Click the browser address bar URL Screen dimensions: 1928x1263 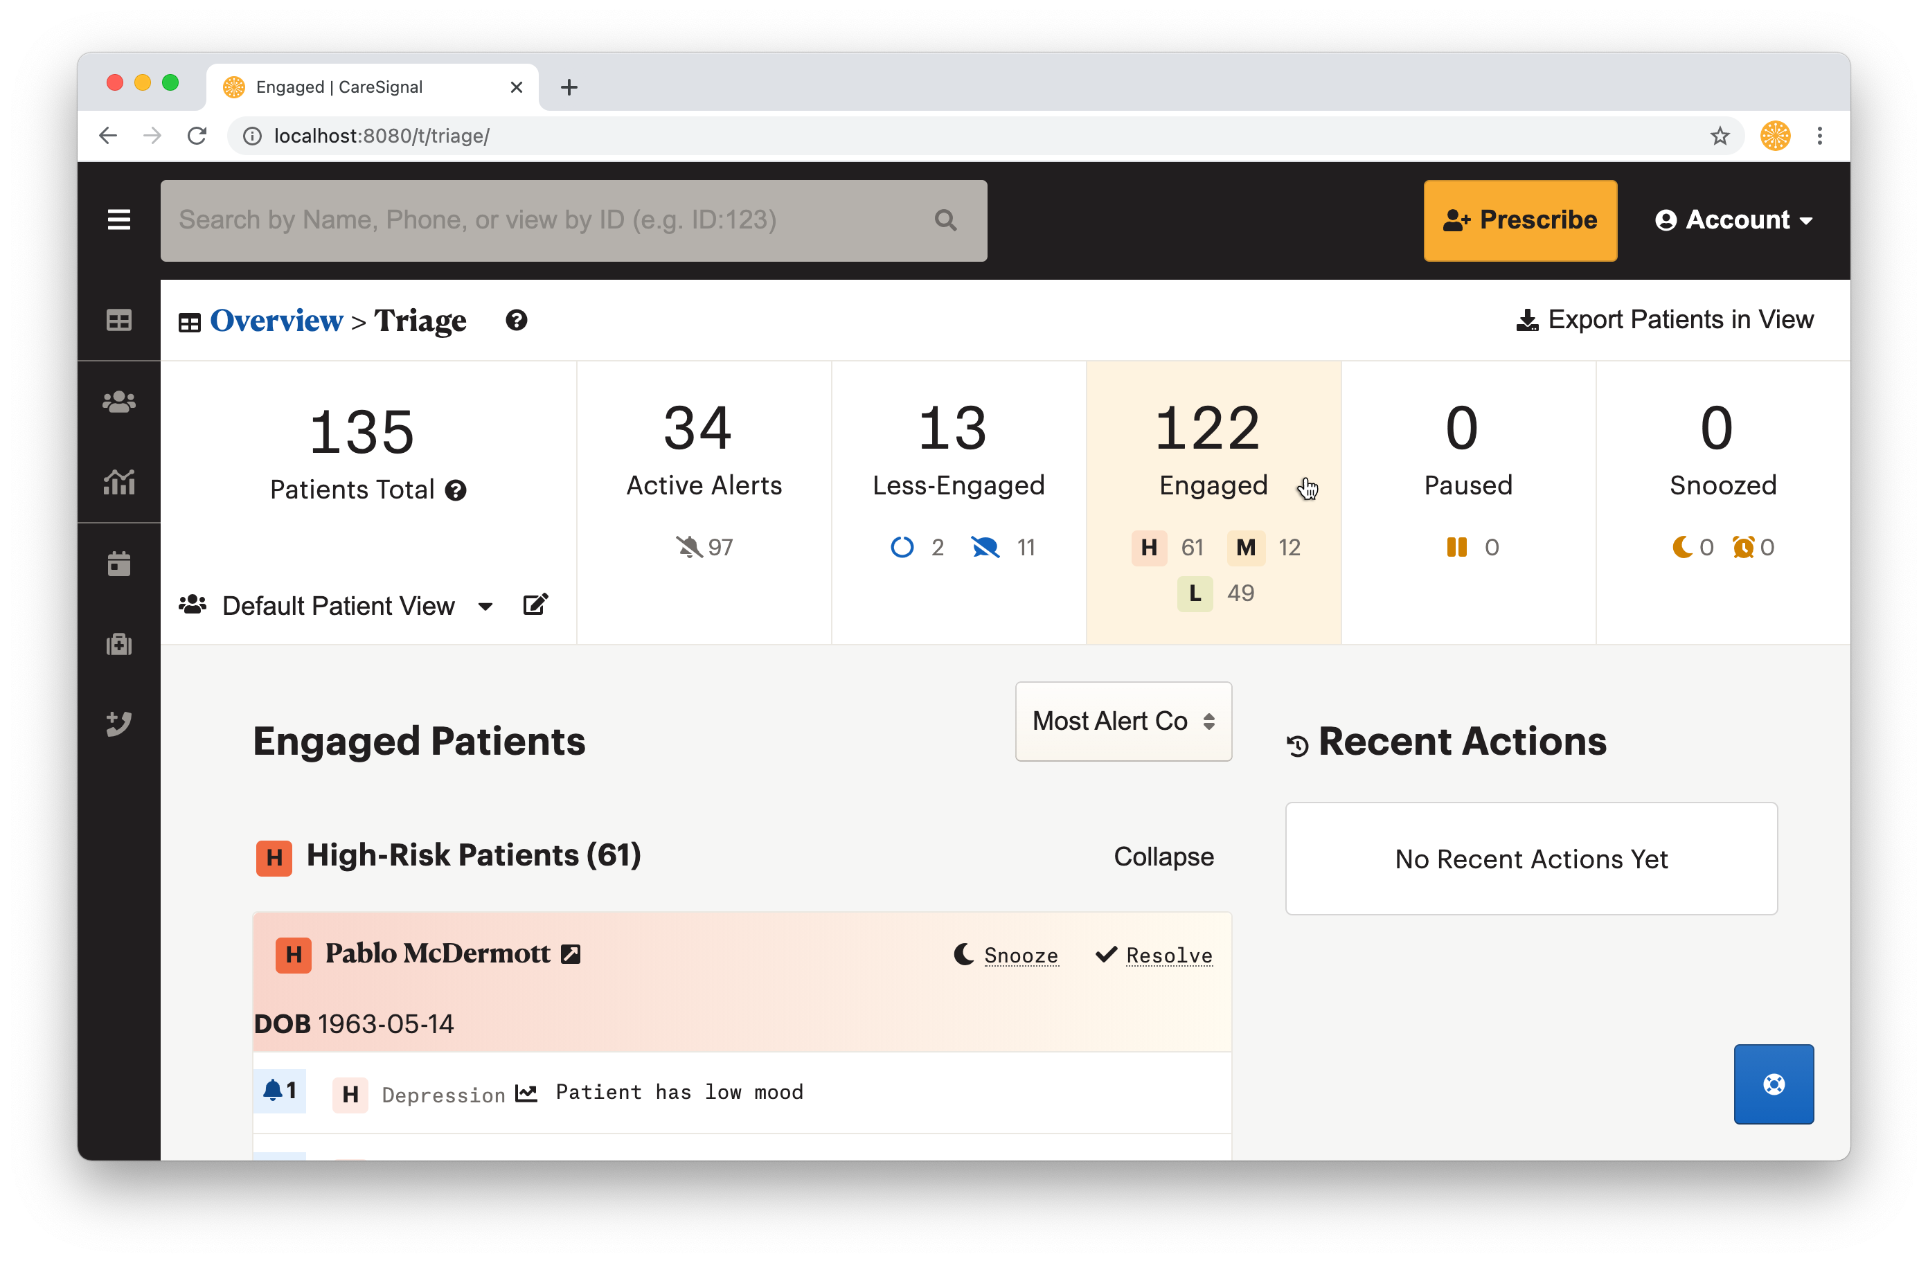click(x=382, y=135)
